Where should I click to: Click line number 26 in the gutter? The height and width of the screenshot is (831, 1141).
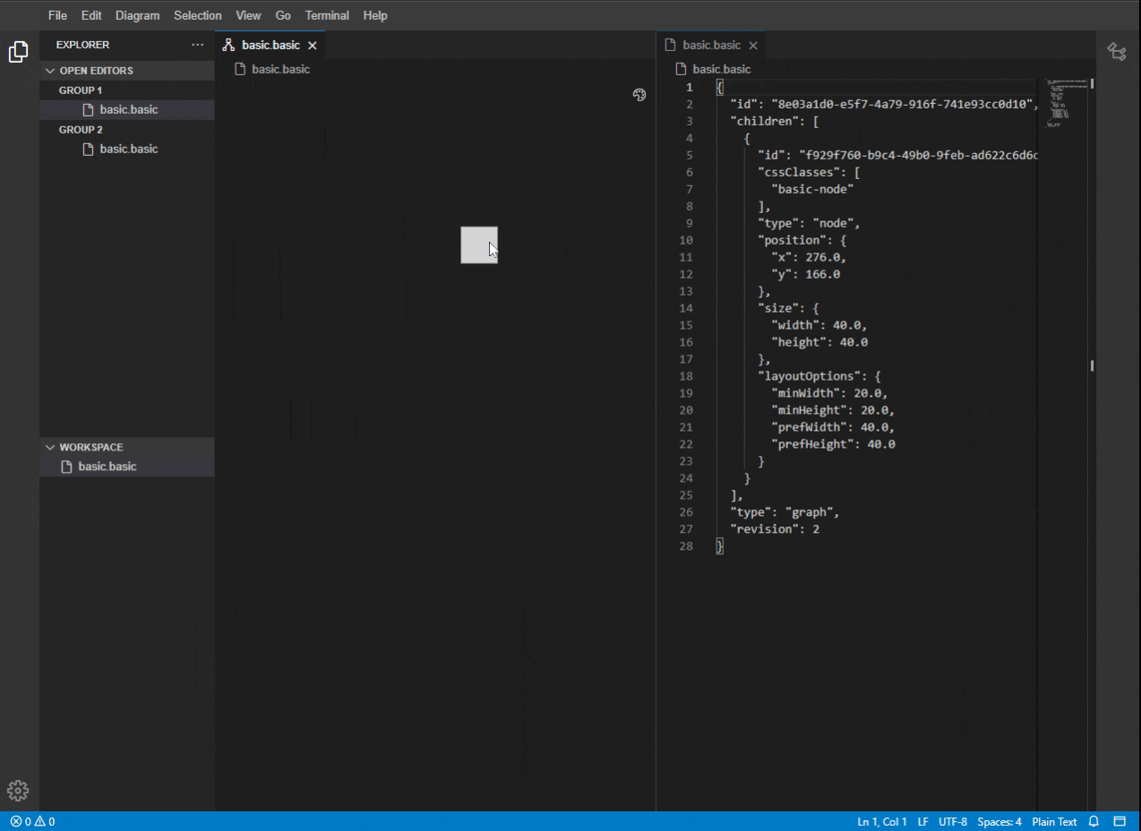point(686,512)
